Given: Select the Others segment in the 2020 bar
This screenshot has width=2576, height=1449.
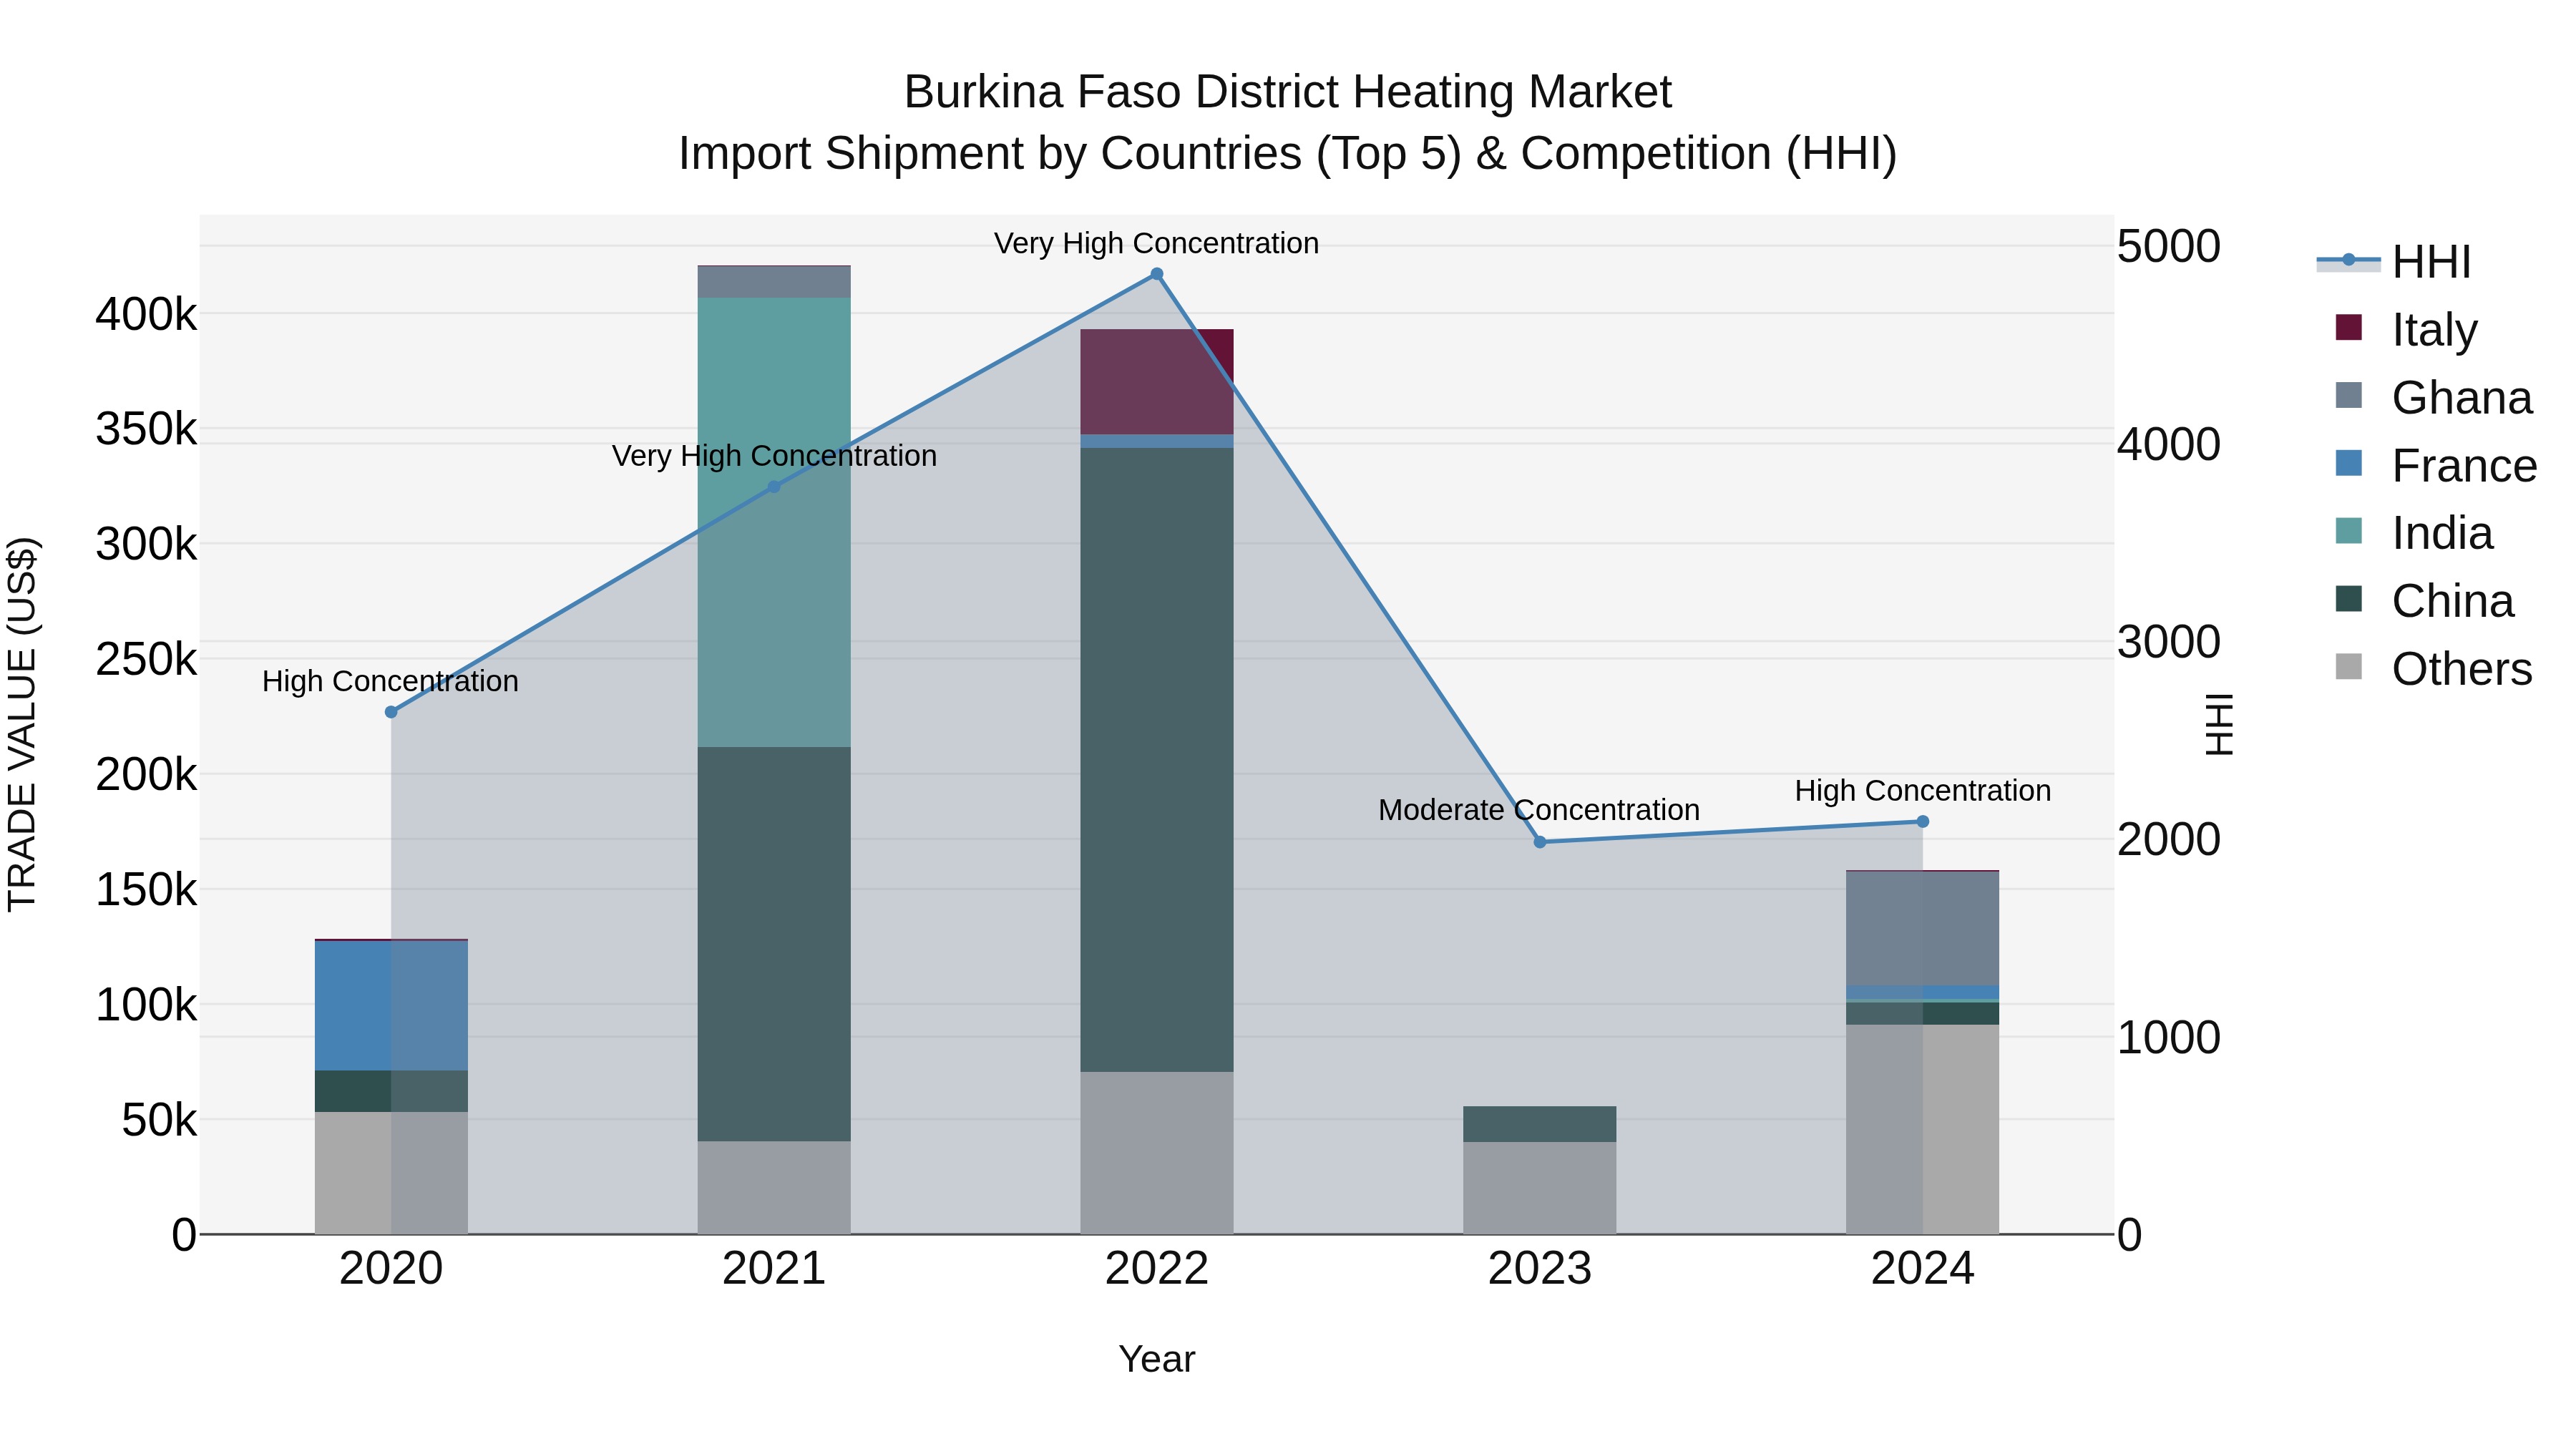Looking at the screenshot, I should coord(391,1173).
